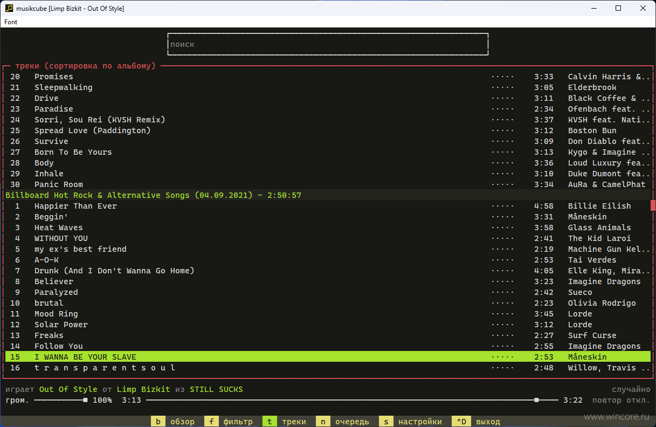The width and height of the screenshot is (656, 427).
Task: Click the musikcube app icon in title bar
Action: pos(9,8)
